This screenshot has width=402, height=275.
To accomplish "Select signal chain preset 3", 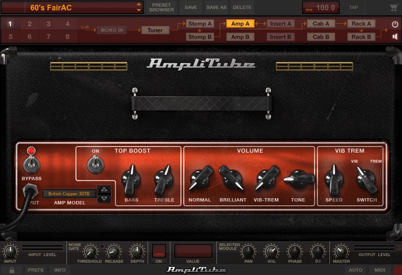I will pos(48,24).
